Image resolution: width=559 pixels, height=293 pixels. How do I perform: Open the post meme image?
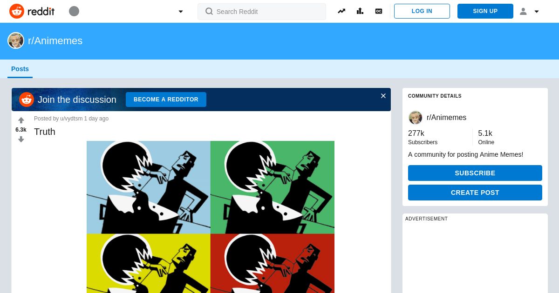[211, 217]
